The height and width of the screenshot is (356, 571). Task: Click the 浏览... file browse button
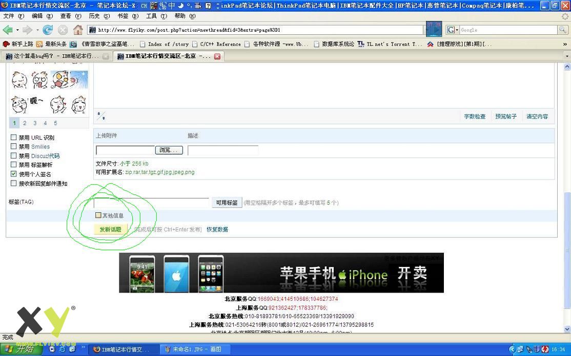click(169, 150)
